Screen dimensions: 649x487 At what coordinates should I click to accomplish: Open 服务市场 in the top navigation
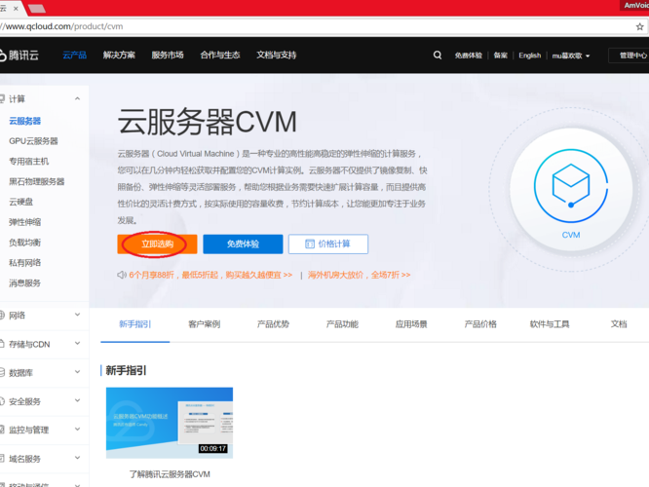pyautogui.click(x=168, y=55)
